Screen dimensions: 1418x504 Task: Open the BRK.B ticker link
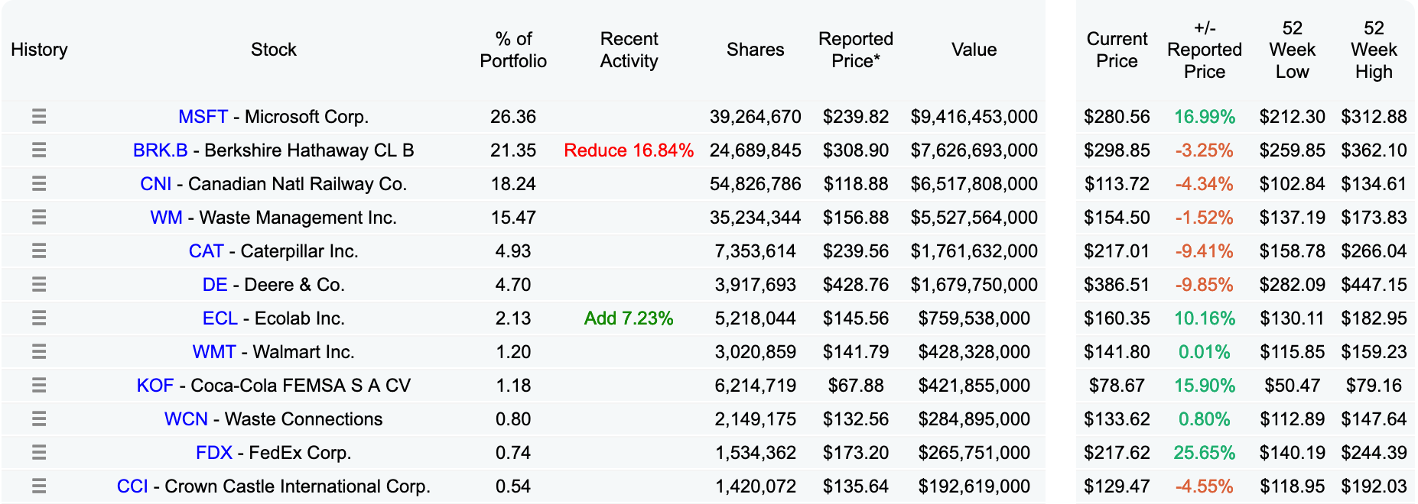click(161, 150)
